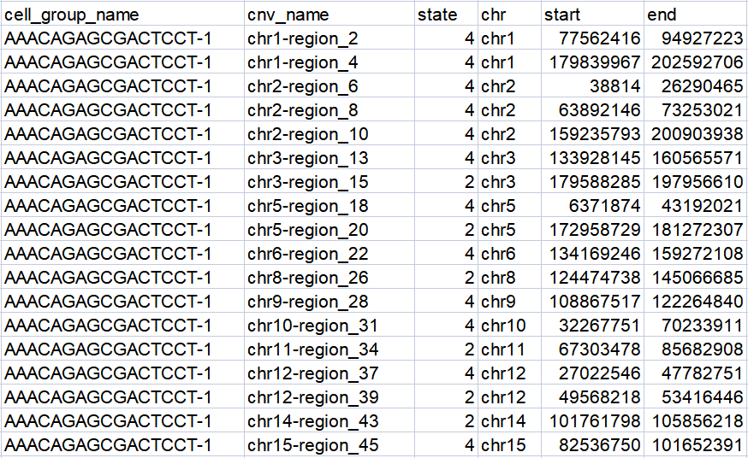The width and height of the screenshot is (748, 458).
Task: Select end value 181272307
Action: point(696,229)
